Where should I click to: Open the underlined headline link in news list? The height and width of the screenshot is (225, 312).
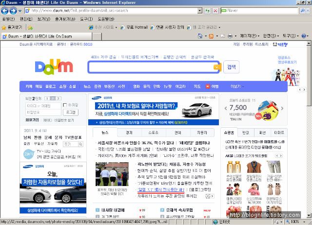[x=161, y=189]
